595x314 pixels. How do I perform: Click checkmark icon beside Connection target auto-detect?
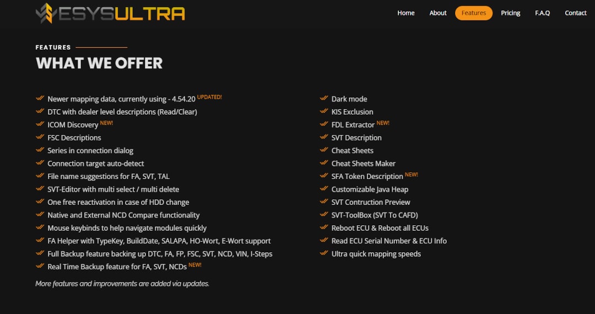coord(40,163)
